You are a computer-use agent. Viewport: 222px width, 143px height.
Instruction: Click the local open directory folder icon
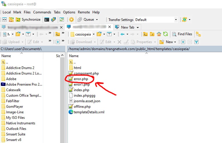click(x=18, y=34)
